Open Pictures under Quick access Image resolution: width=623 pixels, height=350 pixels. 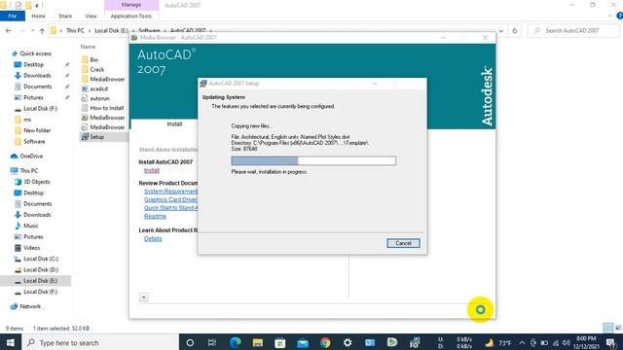click(33, 97)
